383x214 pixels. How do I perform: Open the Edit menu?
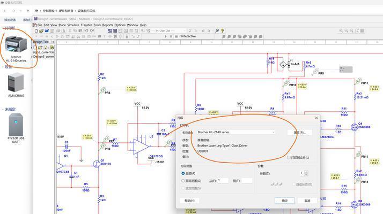tap(46, 25)
